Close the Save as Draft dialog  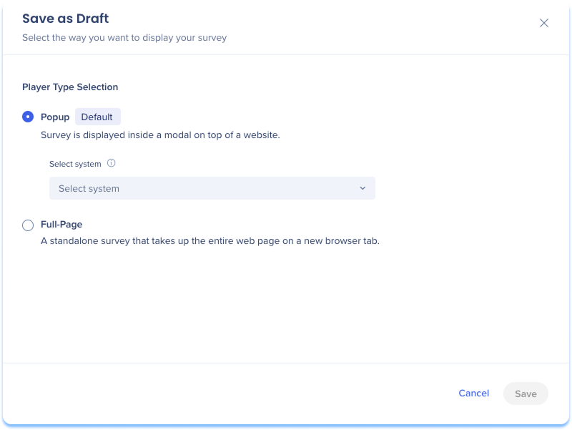[x=544, y=23]
